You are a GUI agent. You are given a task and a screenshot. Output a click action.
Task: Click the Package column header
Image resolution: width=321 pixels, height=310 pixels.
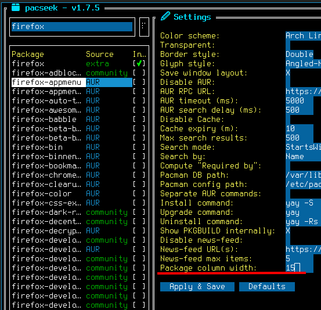28,55
